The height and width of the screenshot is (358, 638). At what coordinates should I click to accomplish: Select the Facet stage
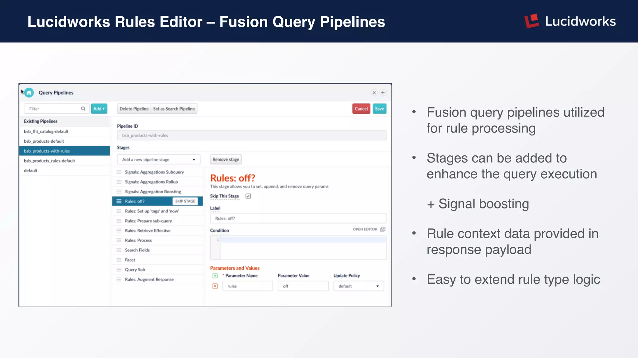[x=158, y=260]
